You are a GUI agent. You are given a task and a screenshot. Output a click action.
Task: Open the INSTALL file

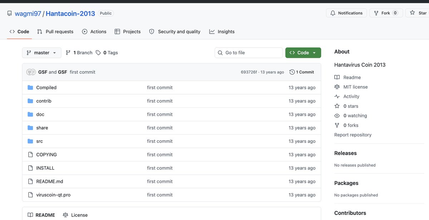pos(45,168)
